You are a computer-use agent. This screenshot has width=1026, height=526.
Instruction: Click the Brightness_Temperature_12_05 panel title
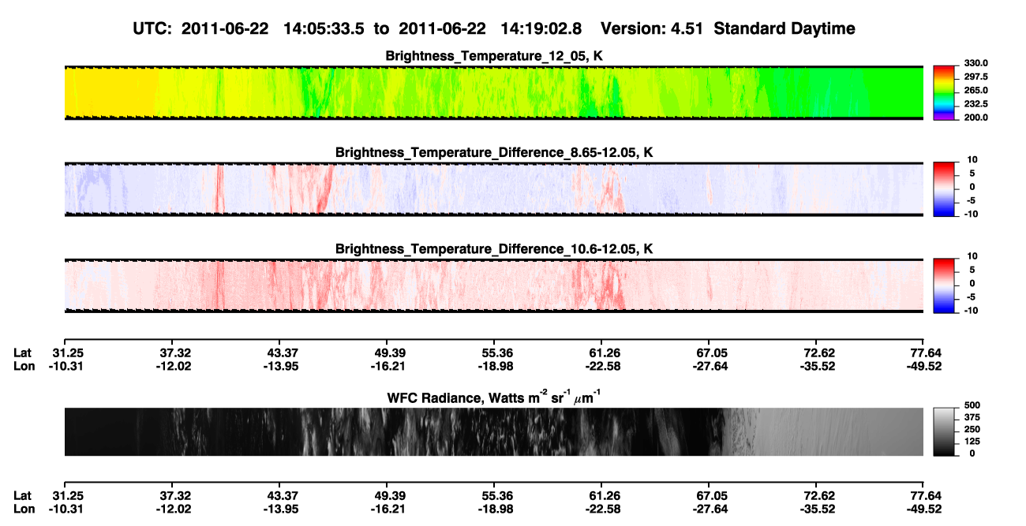(493, 56)
